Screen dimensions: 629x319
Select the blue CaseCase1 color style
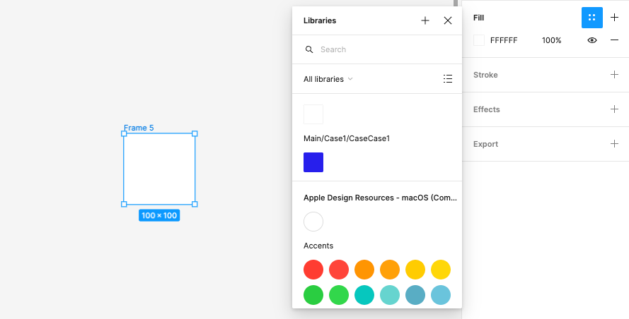[x=313, y=162]
